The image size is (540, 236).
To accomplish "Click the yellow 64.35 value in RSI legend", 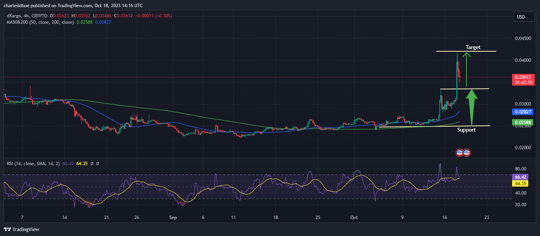I will coord(82,164).
